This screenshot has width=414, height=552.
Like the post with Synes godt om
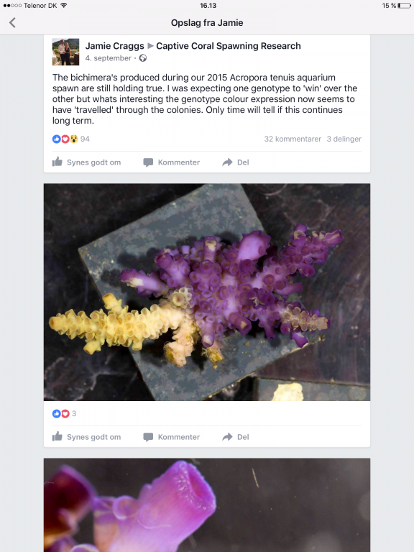coord(86,162)
